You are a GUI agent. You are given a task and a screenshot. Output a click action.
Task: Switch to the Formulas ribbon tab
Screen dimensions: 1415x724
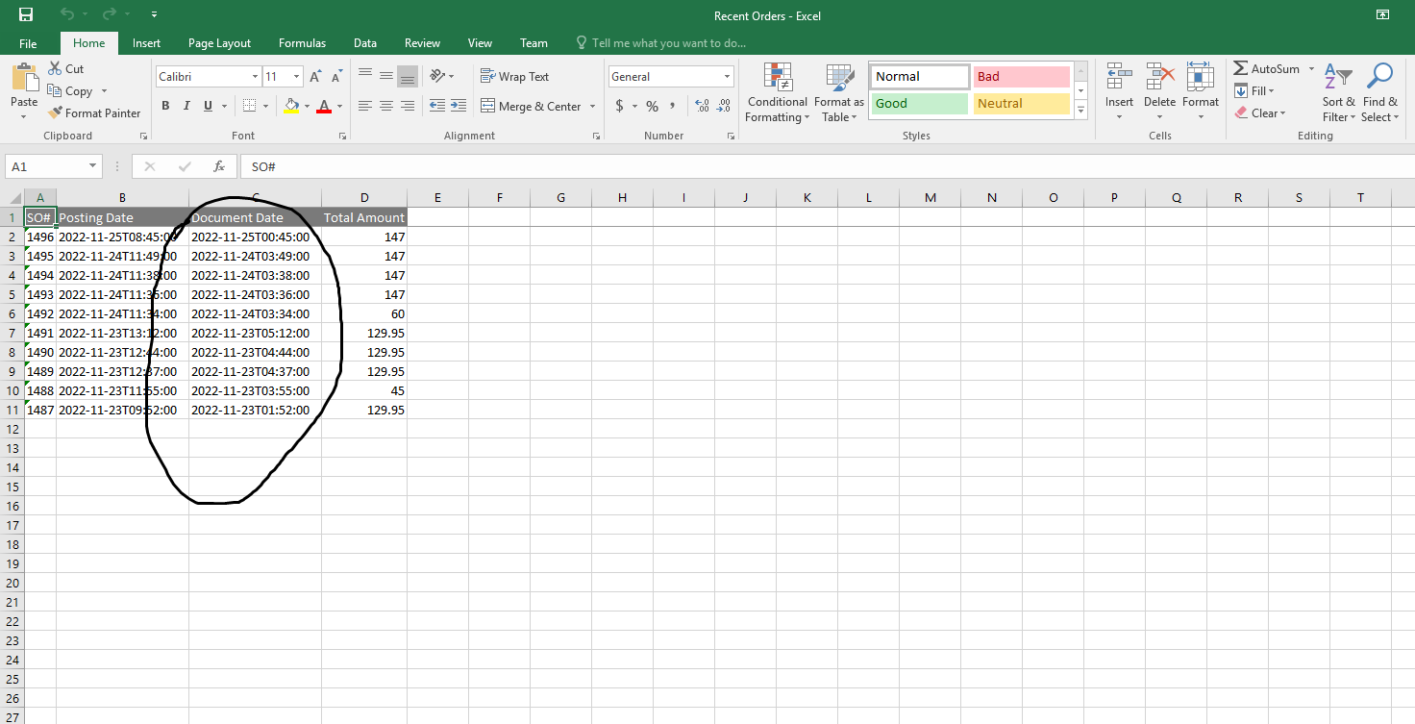point(302,43)
